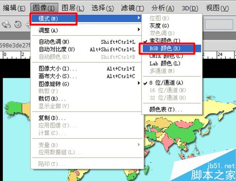Select RGB 颜色(R) mode
The width and height of the screenshot is (236, 181).
pos(172,49)
